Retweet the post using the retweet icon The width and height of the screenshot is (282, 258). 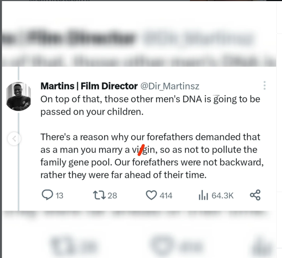[97, 195]
